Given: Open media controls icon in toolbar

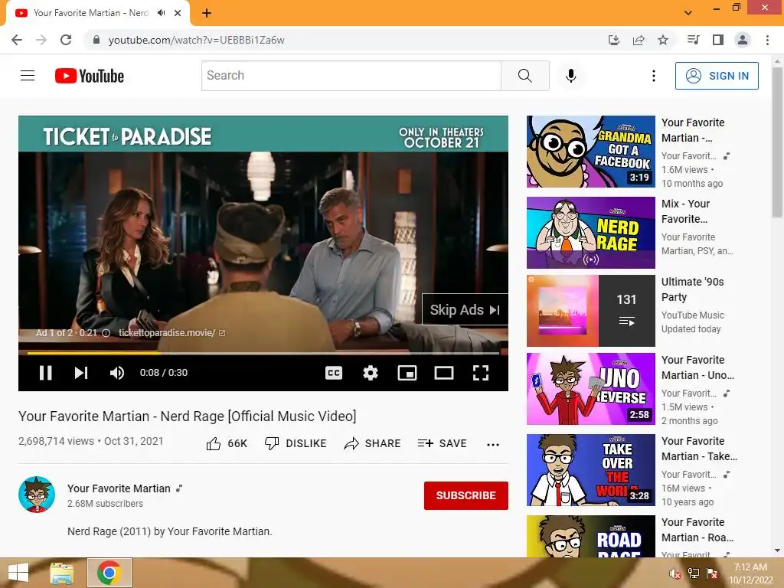Looking at the screenshot, I should [x=694, y=40].
